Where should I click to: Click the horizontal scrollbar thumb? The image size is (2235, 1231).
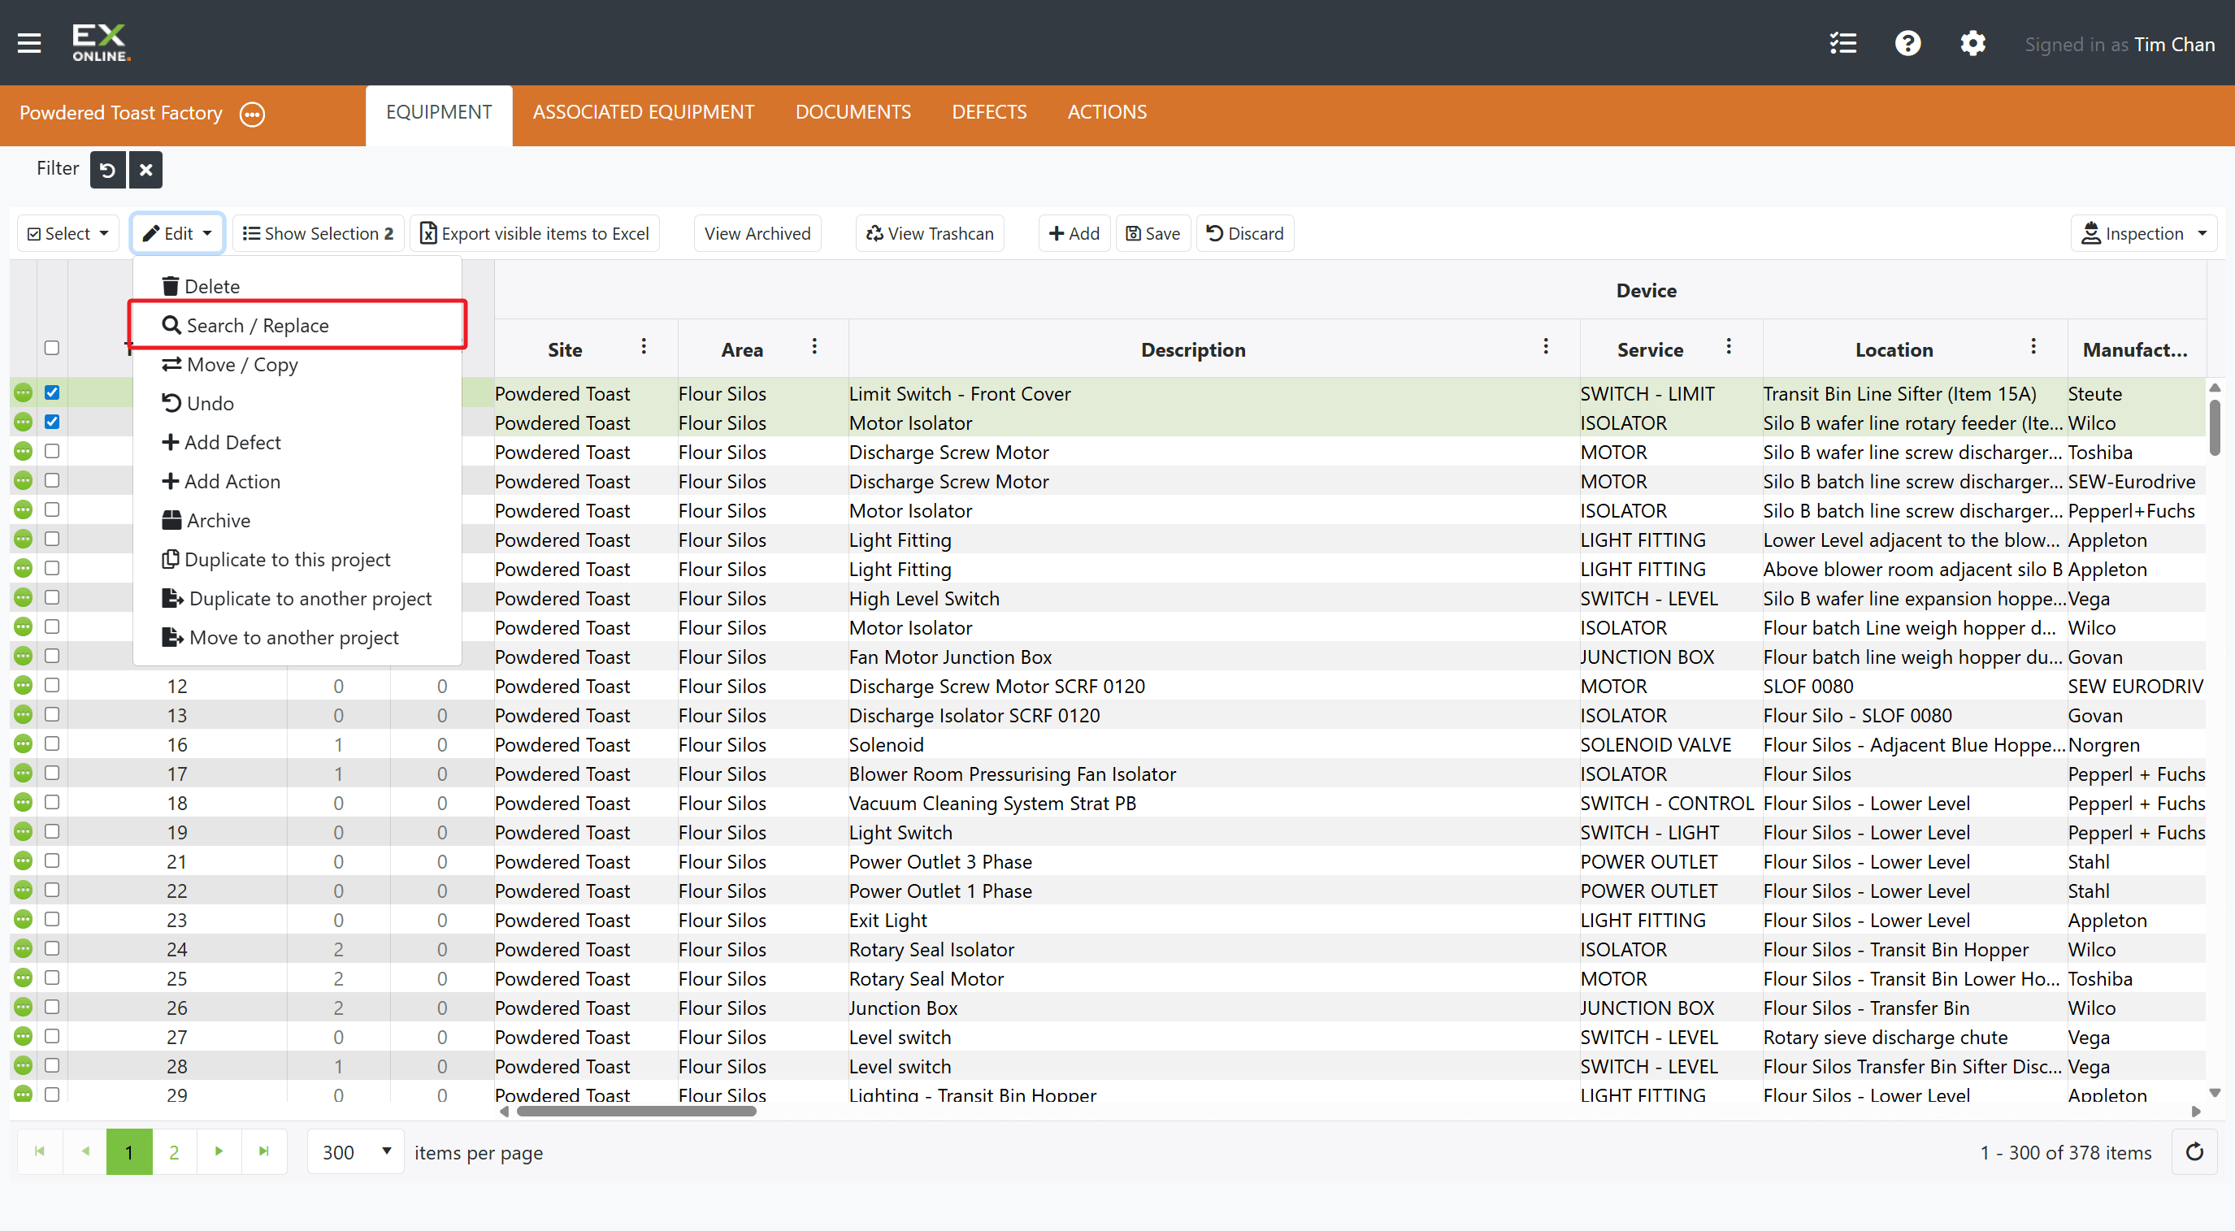click(x=636, y=1112)
